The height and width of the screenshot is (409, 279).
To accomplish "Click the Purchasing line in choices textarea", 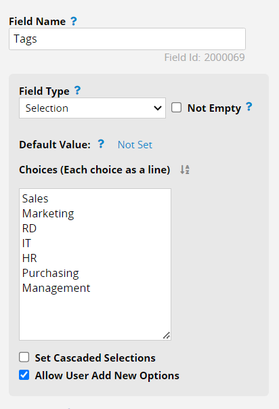I will click(50, 273).
